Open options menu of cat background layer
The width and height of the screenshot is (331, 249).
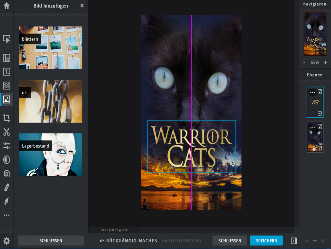tap(312, 127)
